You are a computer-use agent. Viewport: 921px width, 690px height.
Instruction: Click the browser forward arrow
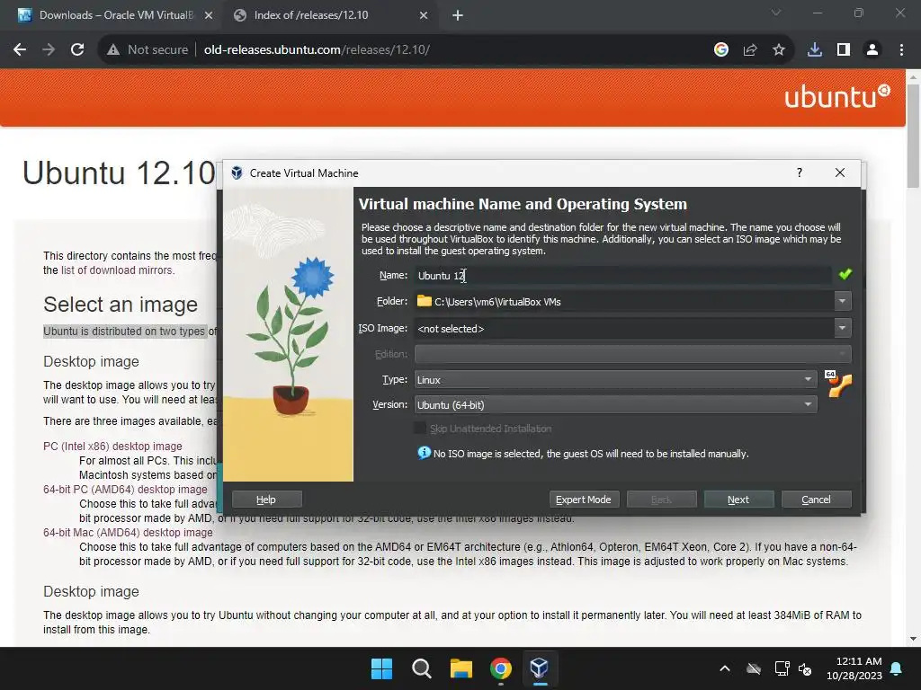point(49,50)
